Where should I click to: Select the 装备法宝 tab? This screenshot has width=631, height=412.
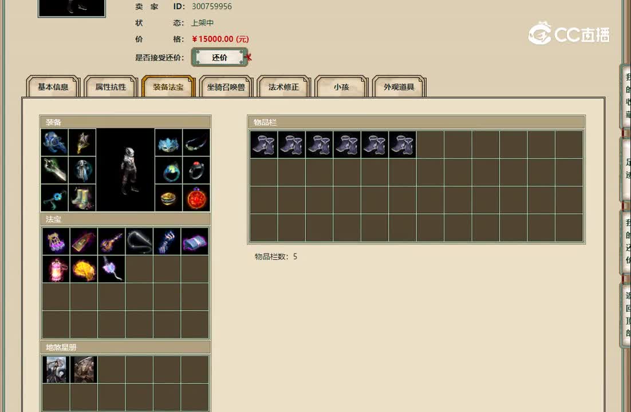[168, 86]
